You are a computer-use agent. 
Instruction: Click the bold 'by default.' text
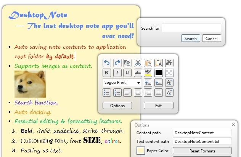point(60,56)
